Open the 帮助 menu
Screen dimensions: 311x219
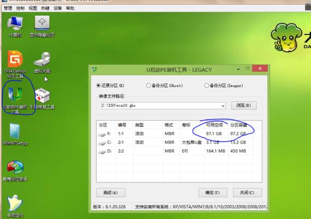70,8
